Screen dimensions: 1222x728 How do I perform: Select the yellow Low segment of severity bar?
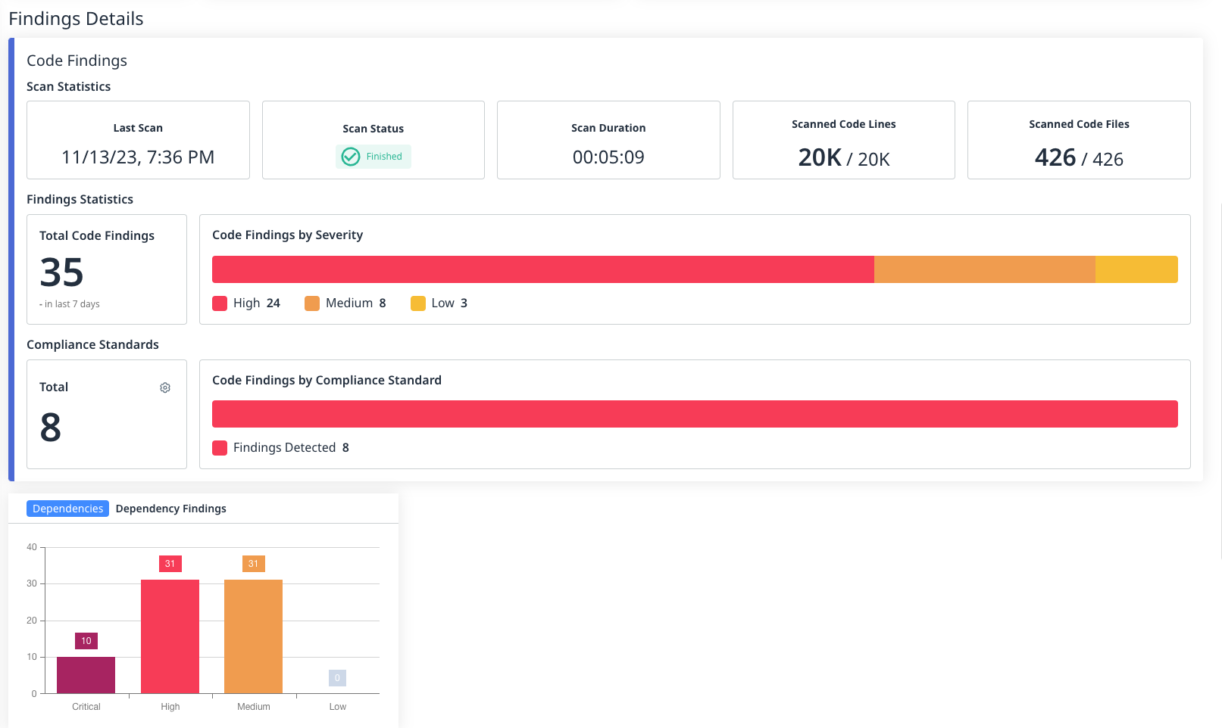pyautogui.click(x=1136, y=269)
